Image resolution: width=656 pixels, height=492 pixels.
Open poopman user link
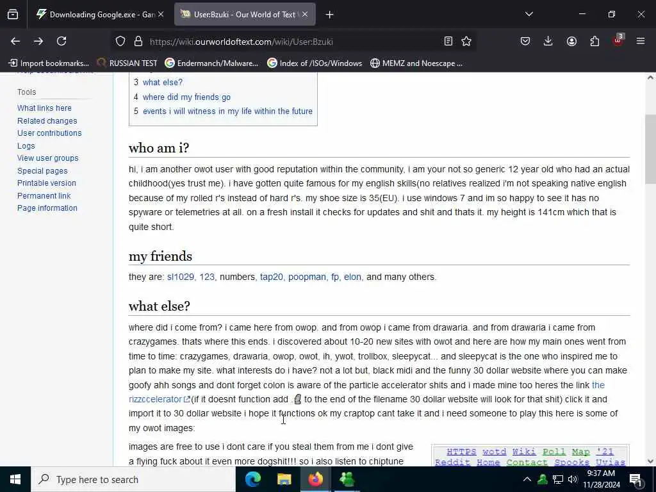click(307, 277)
